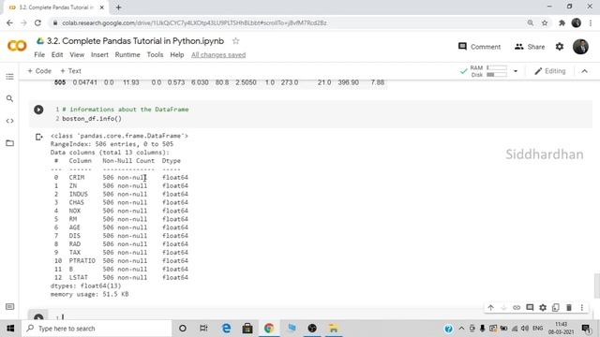Open the Comment button
Image resolution: width=600 pixels, height=337 pixels.
click(x=479, y=47)
